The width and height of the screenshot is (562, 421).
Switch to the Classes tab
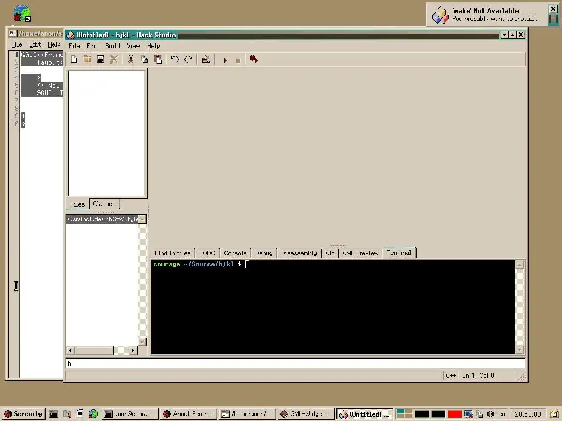104,204
